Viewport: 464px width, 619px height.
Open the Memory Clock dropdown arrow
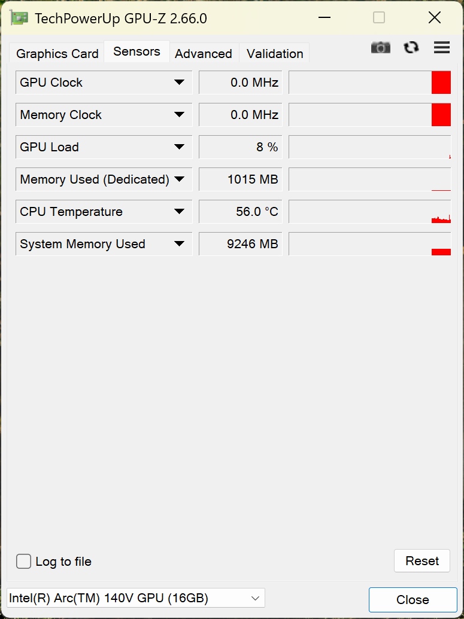(x=179, y=115)
